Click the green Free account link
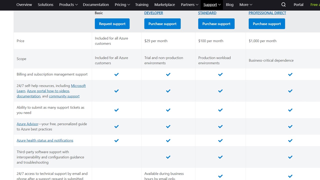This screenshot has width=320, height=180. tap(315, 4)
